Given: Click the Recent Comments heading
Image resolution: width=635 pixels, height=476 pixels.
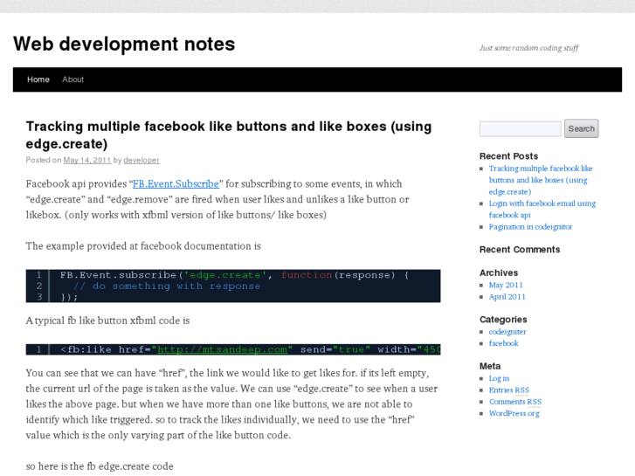Looking at the screenshot, I should point(520,250).
